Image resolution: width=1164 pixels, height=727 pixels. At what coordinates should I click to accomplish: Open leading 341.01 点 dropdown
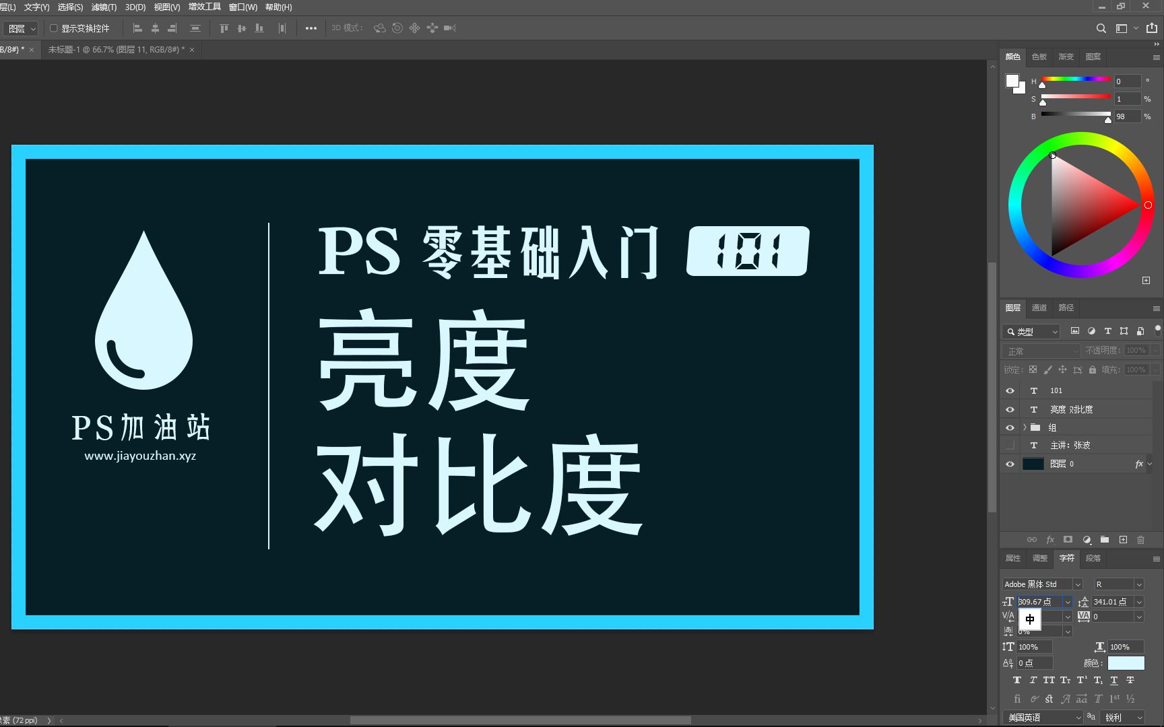(1139, 602)
